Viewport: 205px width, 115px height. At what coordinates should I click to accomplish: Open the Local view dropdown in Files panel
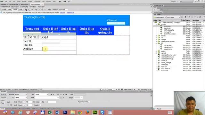click(173, 17)
